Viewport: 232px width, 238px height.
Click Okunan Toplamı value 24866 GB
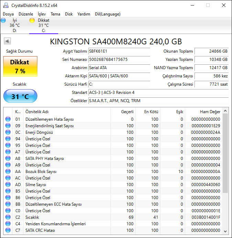[211, 51]
